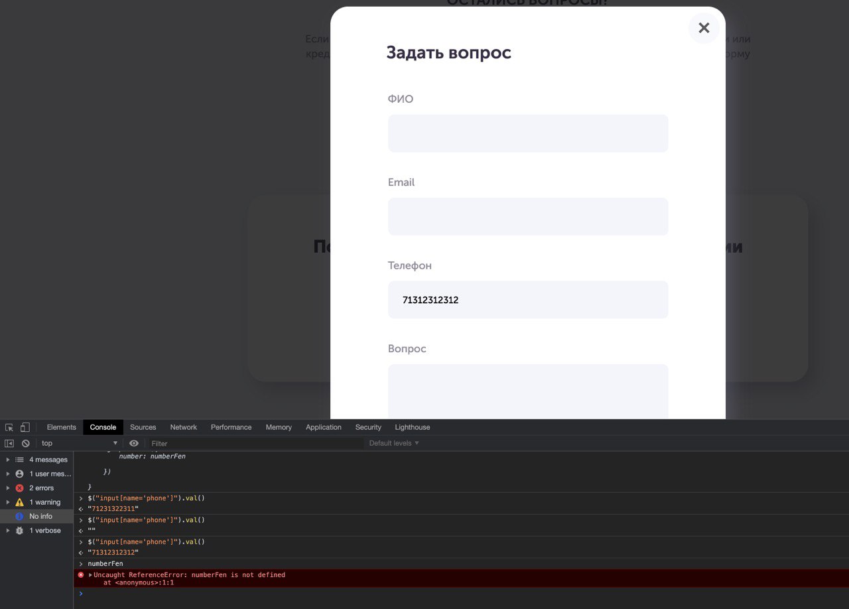Select 1 user messages filter
This screenshot has width=849, height=609.
pyautogui.click(x=36, y=474)
